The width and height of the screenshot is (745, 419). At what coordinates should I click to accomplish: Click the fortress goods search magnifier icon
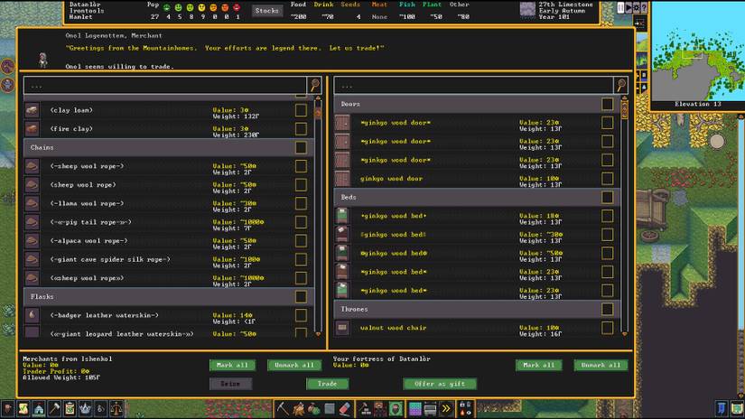(621, 86)
